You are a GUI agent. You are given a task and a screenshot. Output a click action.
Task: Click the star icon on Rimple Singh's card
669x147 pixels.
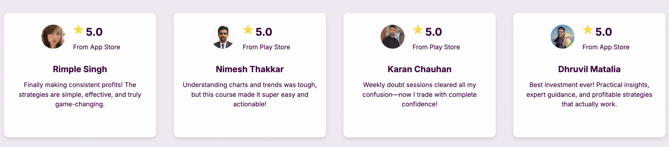[78, 30]
